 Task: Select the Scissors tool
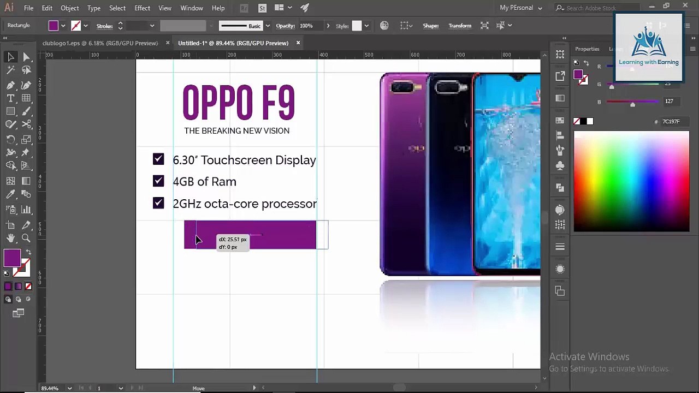point(26,125)
